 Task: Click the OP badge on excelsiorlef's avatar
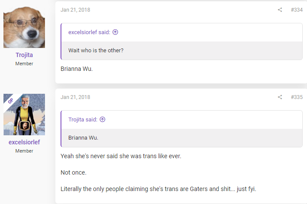click(x=10, y=101)
